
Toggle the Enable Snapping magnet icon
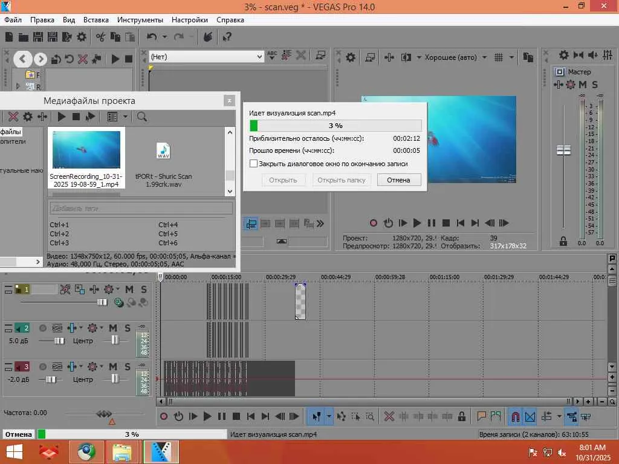516,416
